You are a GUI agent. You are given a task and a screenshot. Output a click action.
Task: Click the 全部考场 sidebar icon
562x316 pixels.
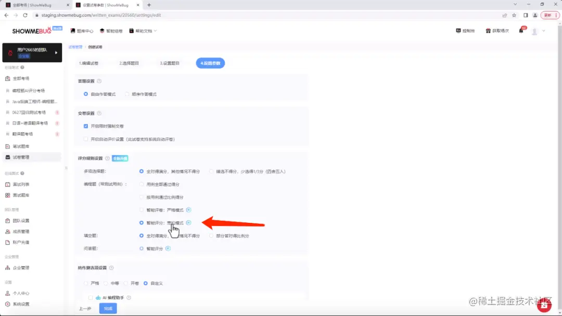[7, 78]
